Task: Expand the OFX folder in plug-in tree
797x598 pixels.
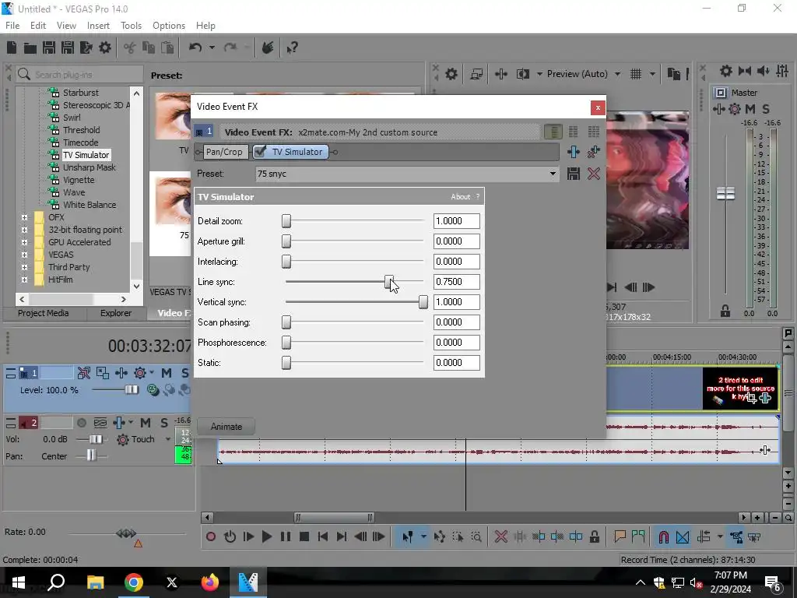Action: click(24, 217)
